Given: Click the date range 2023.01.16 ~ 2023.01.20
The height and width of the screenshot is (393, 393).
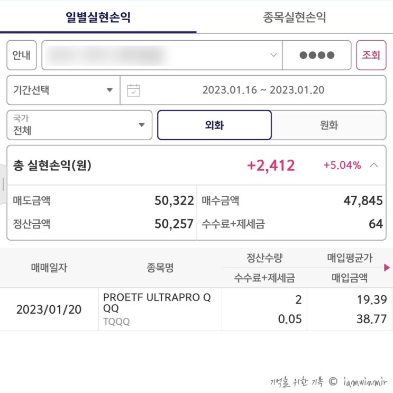Looking at the screenshot, I should pos(263,90).
